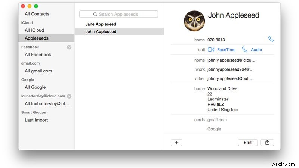Click work email johnnyappleseed964@...
This screenshot has width=299, height=168.
click(230, 69)
